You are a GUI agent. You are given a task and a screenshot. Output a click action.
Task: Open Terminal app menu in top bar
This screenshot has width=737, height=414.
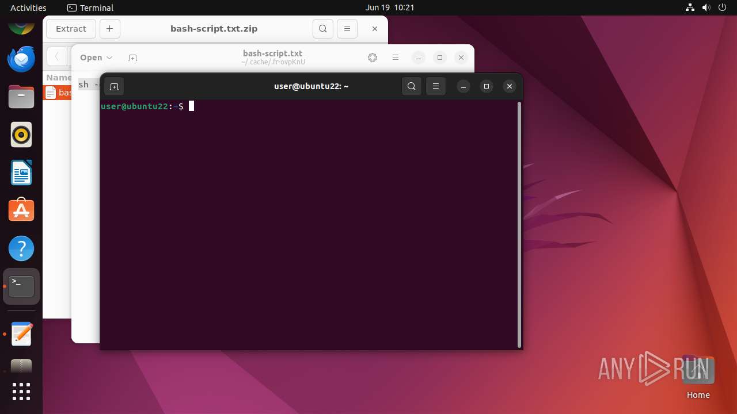[x=90, y=7]
